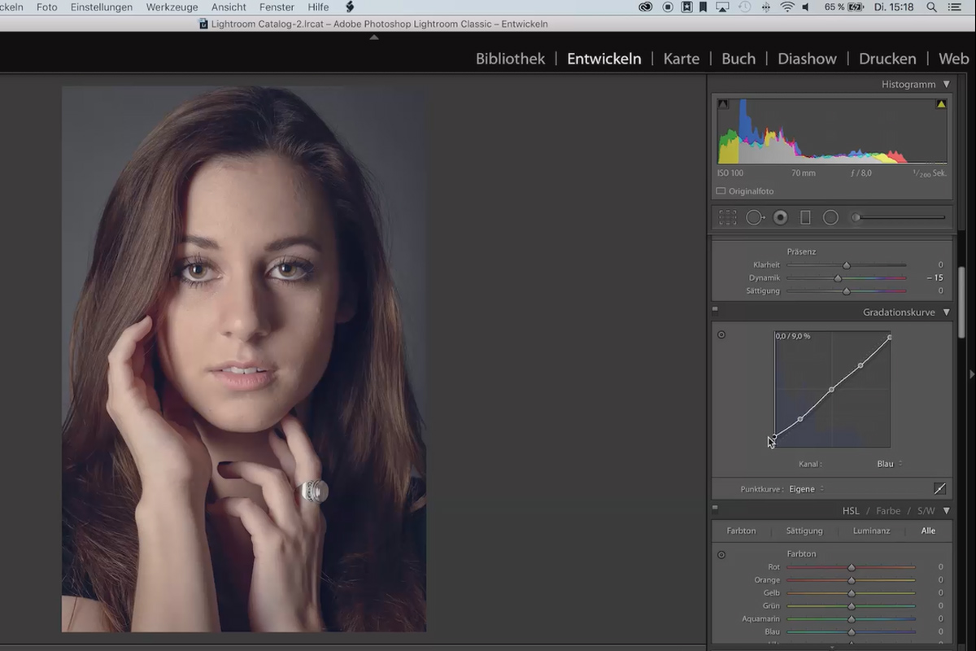
Task: Switch to the Entwickeln module
Action: [x=604, y=59]
